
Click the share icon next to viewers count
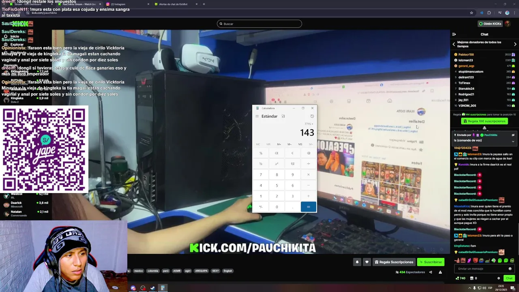click(431, 272)
